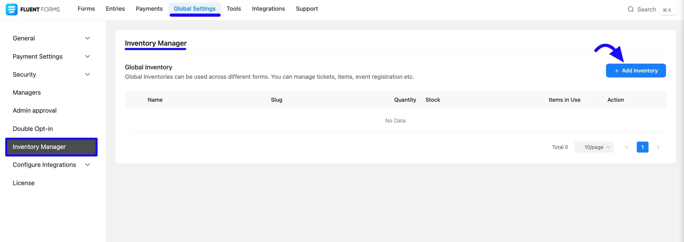684x242 pixels.
Task: Go to next page arrow
Action: coord(658,147)
